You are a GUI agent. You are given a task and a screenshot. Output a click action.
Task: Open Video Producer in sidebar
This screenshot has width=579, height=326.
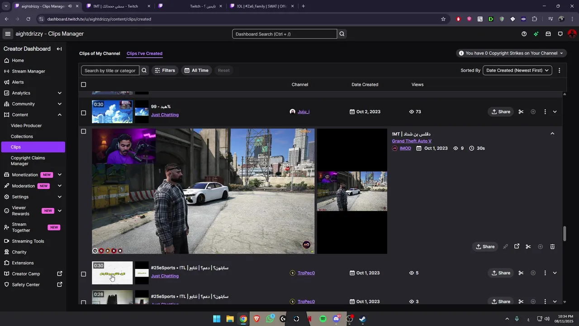pyautogui.click(x=26, y=125)
